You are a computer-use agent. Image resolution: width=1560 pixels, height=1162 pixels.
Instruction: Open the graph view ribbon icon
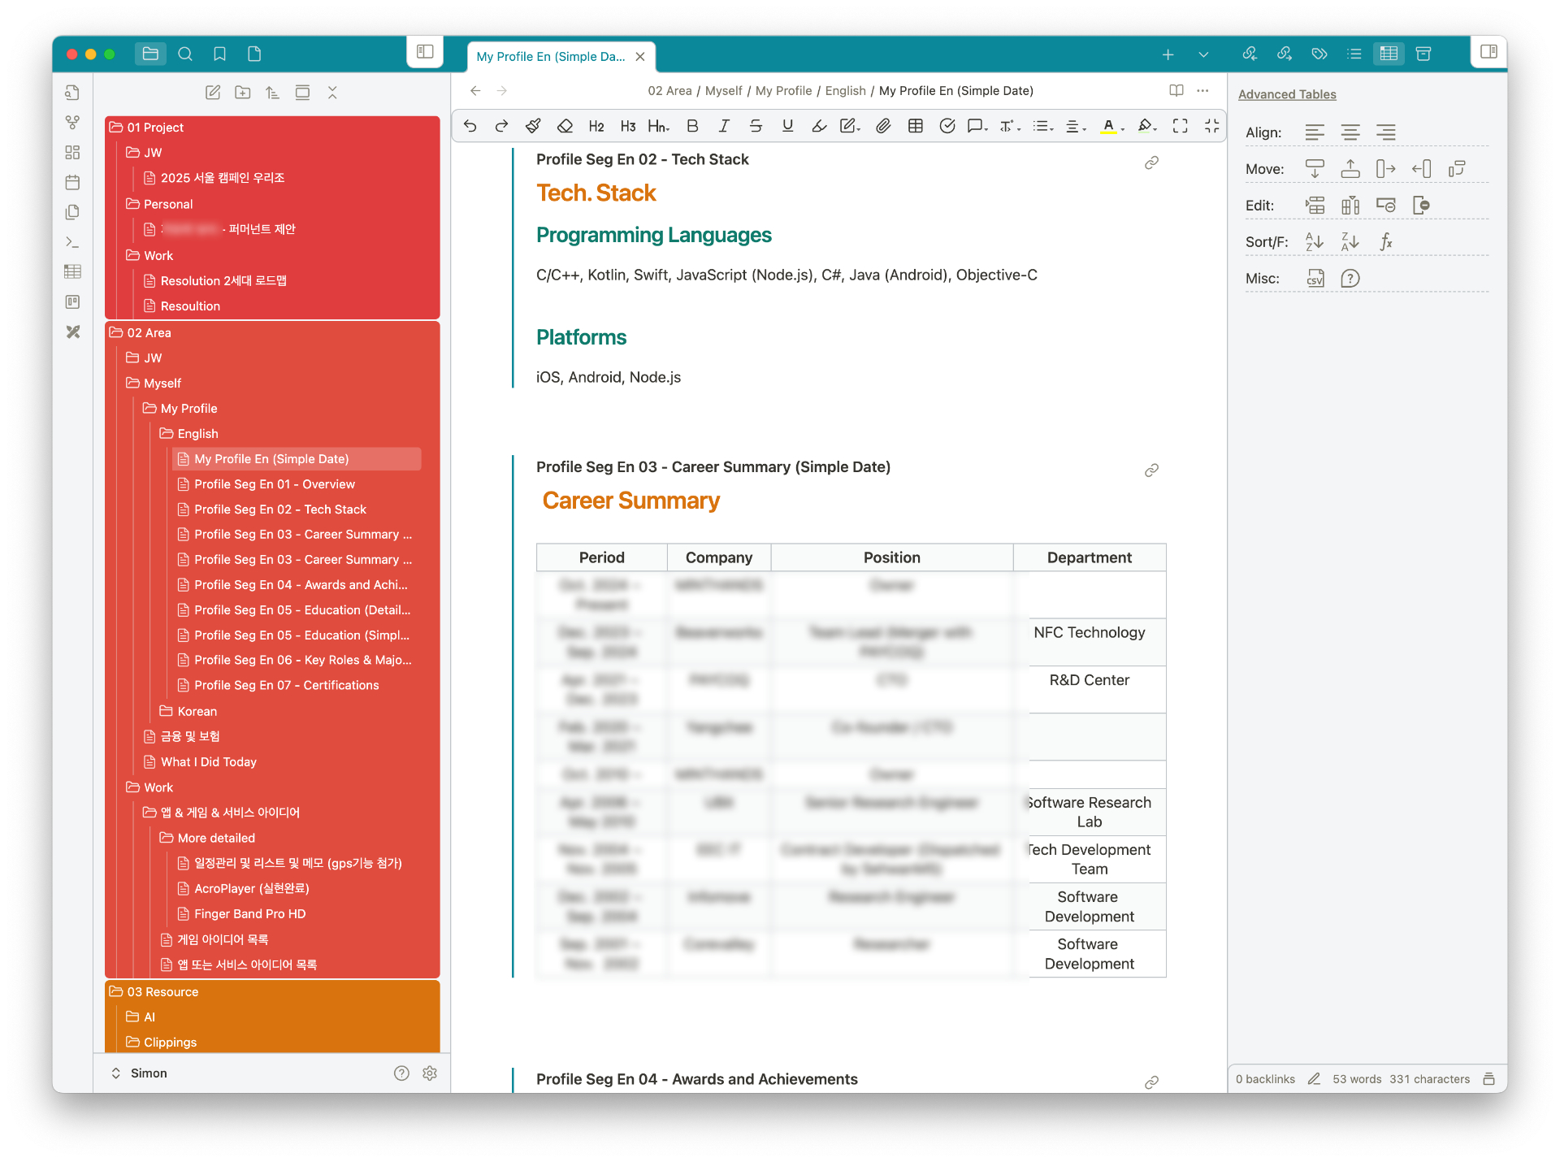pyautogui.click(x=73, y=123)
